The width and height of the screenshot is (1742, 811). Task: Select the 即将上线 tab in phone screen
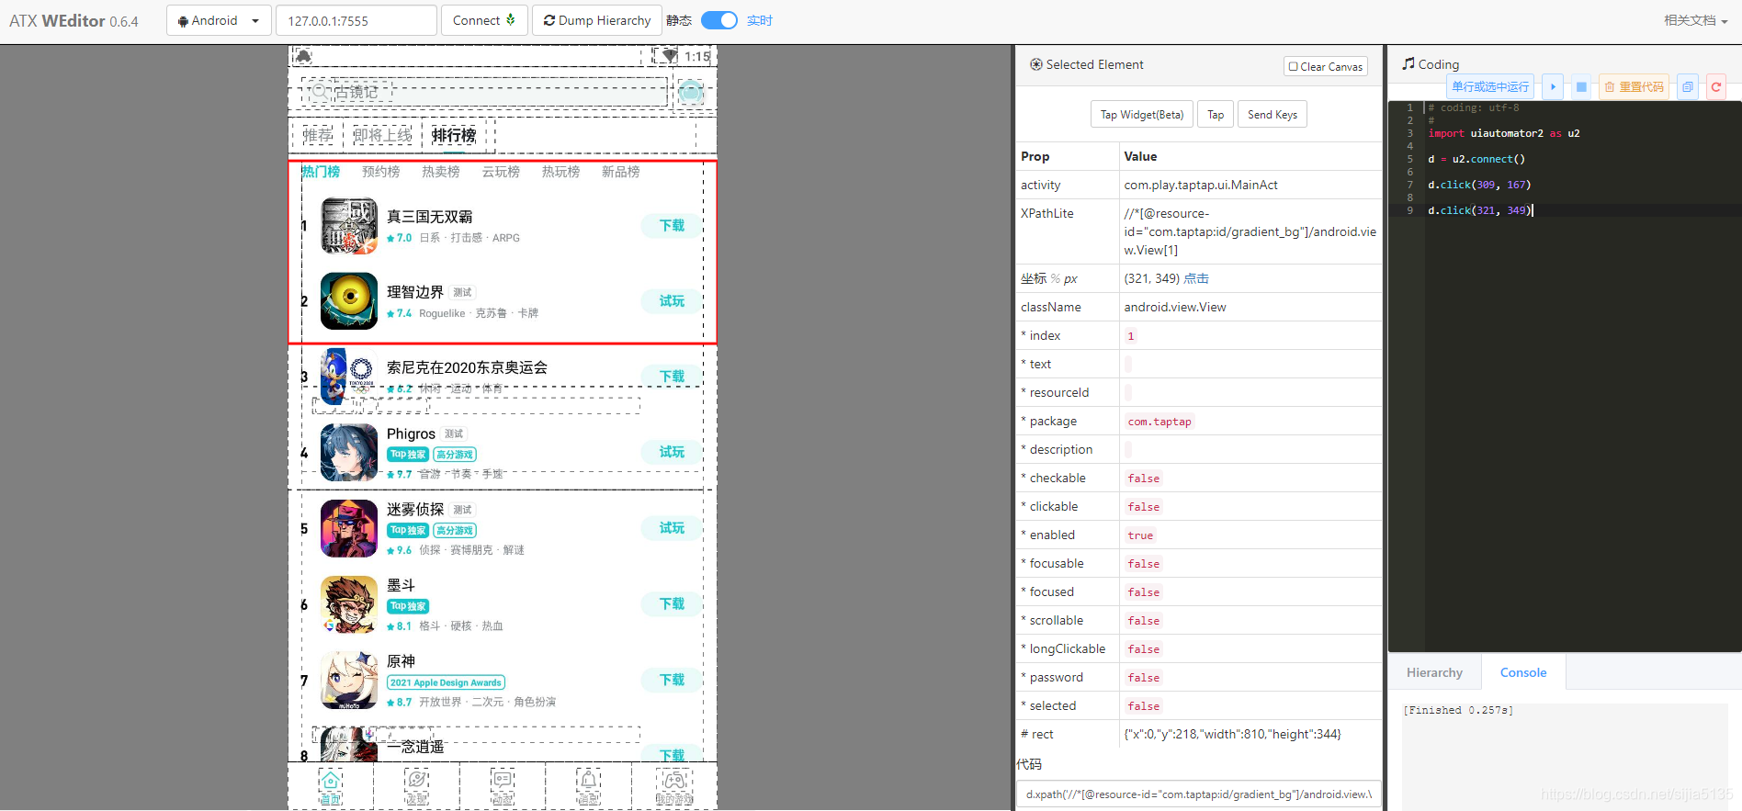coord(382,135)
